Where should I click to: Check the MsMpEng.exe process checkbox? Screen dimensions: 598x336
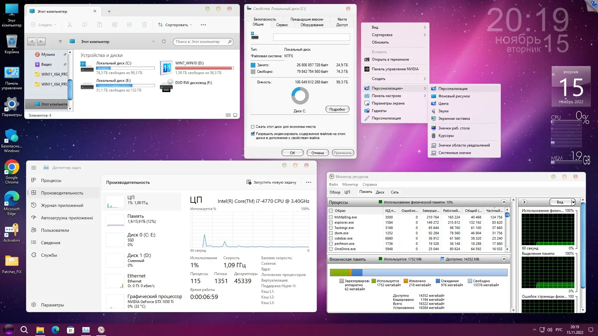[x=331, y=217]
